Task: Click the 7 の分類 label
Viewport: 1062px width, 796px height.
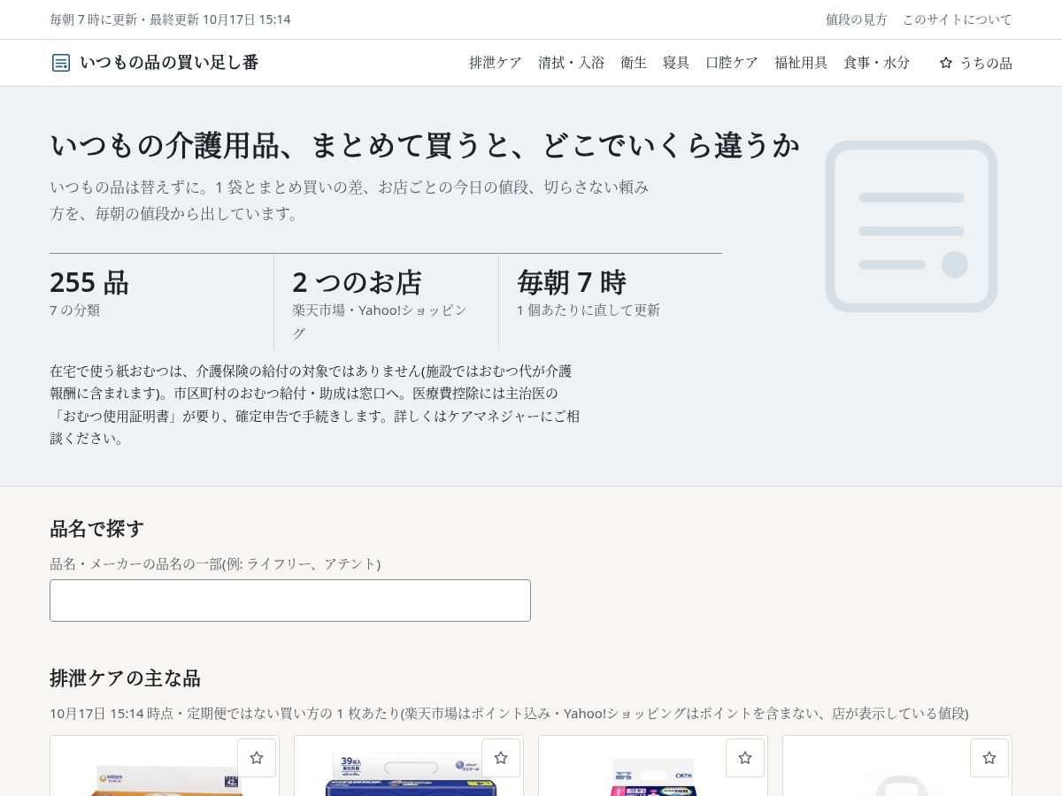Action: pos(75,310)
